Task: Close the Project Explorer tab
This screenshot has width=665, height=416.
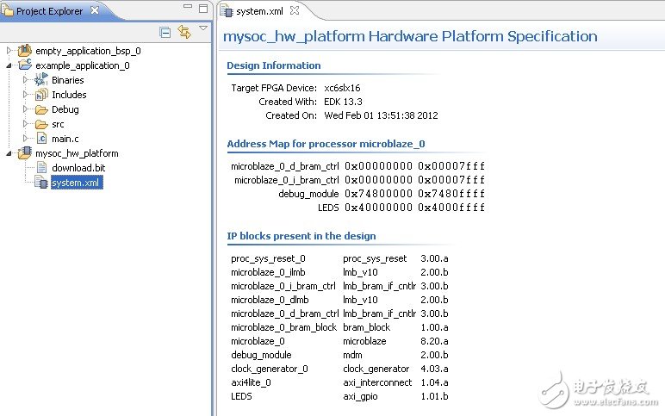Action: coord(93,11)
